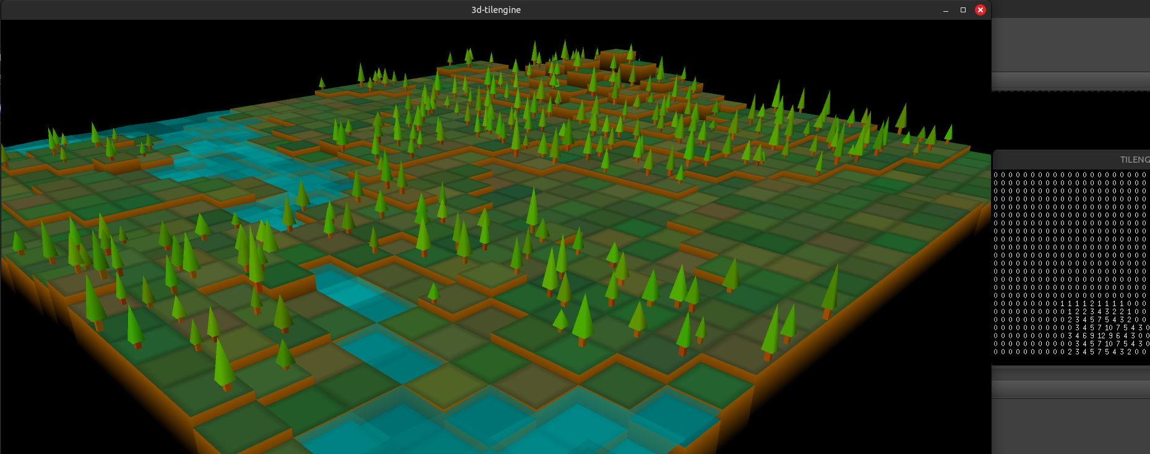Click the 2 in the 1 1 1 1 2 row
This screenshot has height=454, width=1150.
(x=1092, y=304)
